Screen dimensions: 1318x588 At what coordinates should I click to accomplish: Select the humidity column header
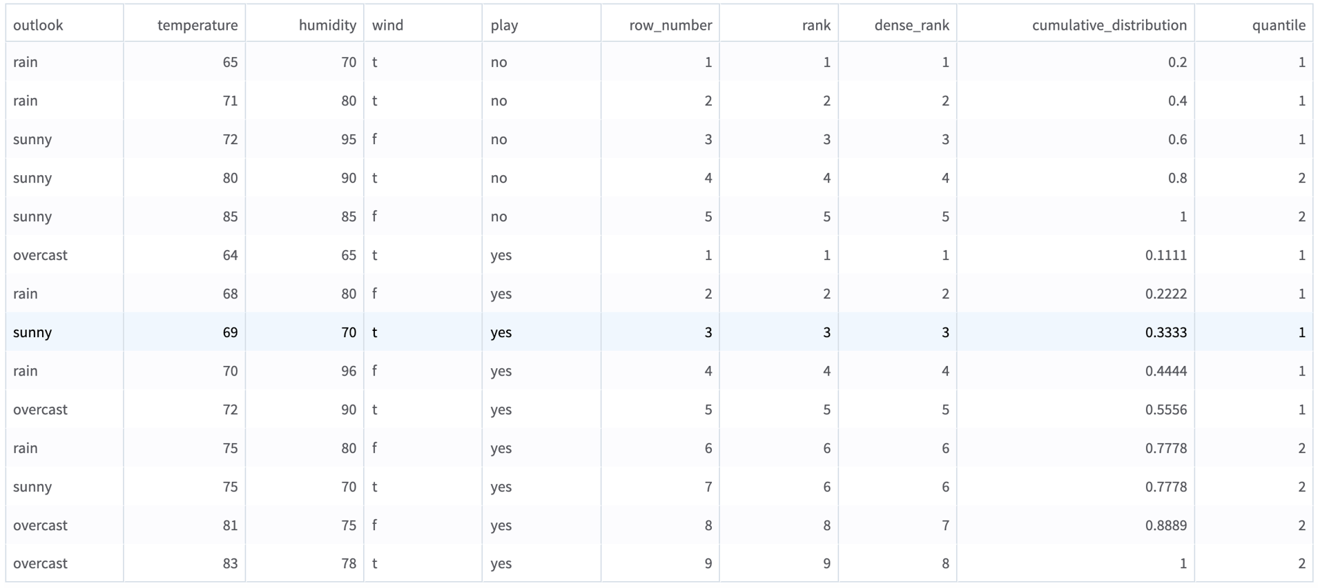(x=327, y=26)
